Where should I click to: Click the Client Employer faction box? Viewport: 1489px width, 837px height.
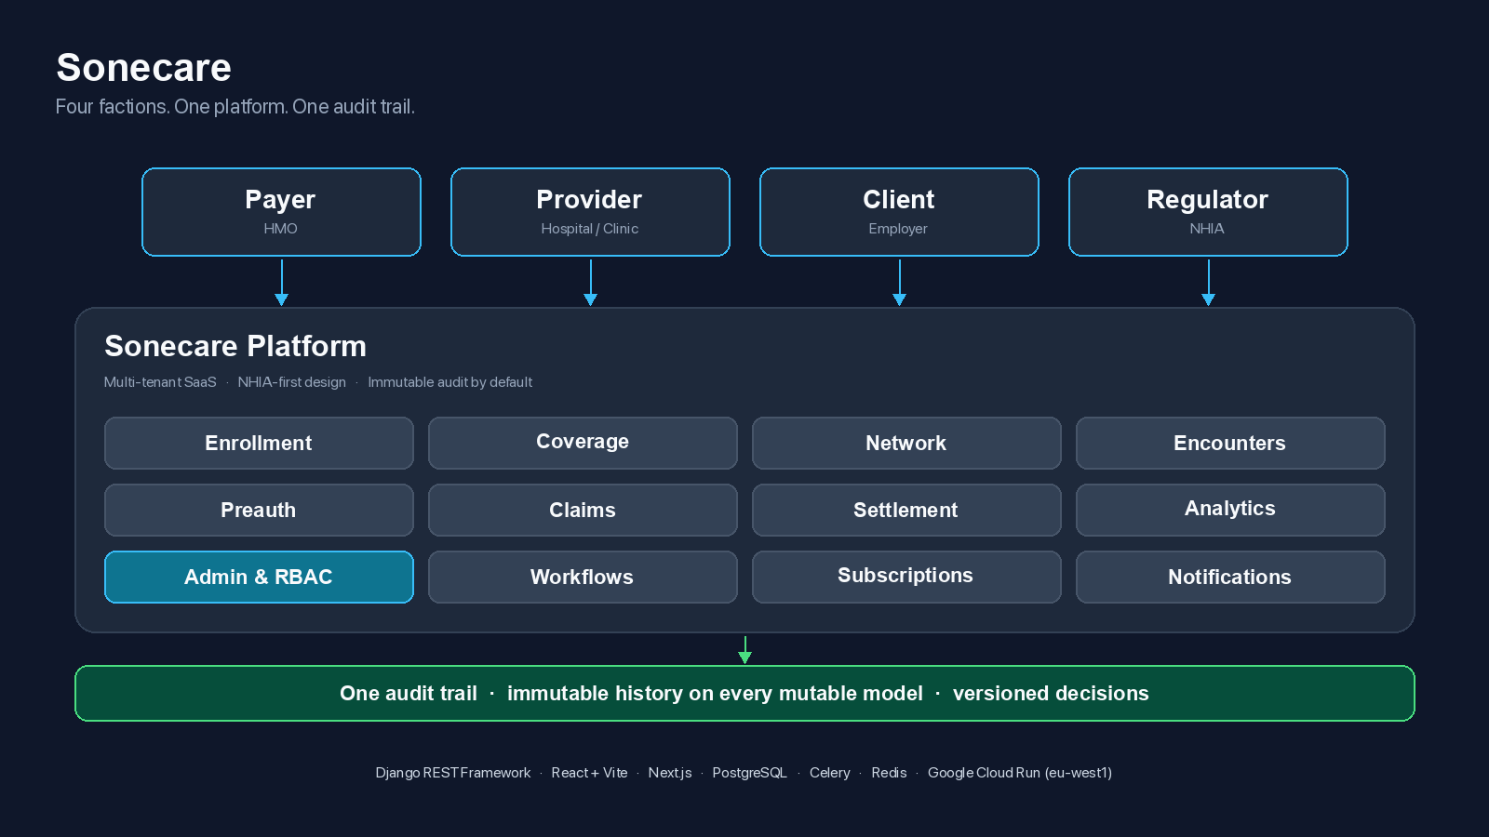tap(899, 212)
